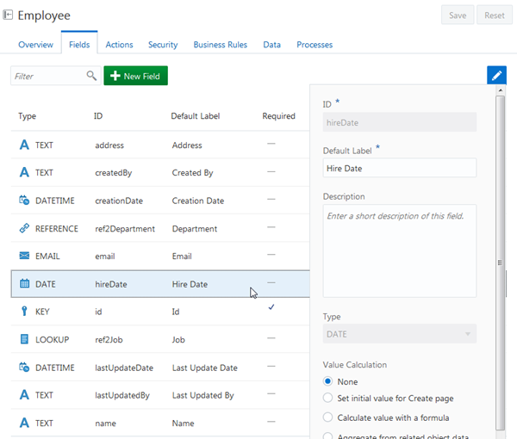Select the Last Update Date label
The height and width of the screenshot is (439, 517).
point(204,368)
